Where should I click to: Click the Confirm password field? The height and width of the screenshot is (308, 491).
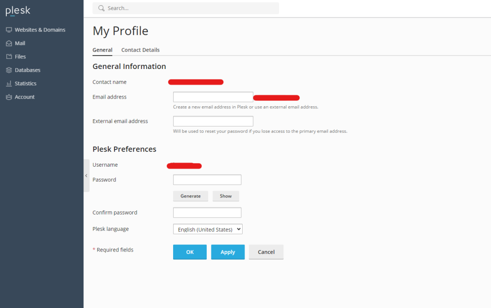coord(207,213)
